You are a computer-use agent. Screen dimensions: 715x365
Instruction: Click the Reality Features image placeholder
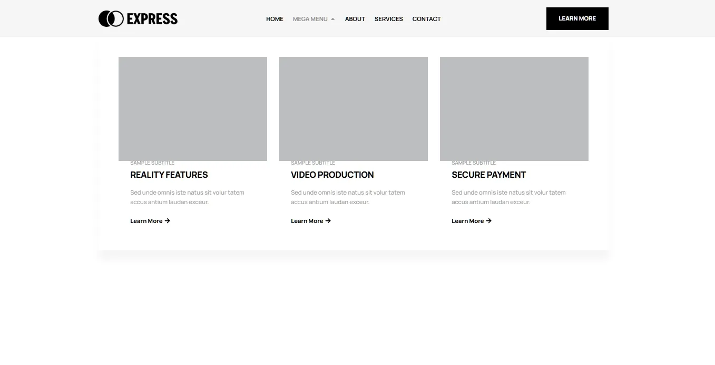click(x=193, y=108)
